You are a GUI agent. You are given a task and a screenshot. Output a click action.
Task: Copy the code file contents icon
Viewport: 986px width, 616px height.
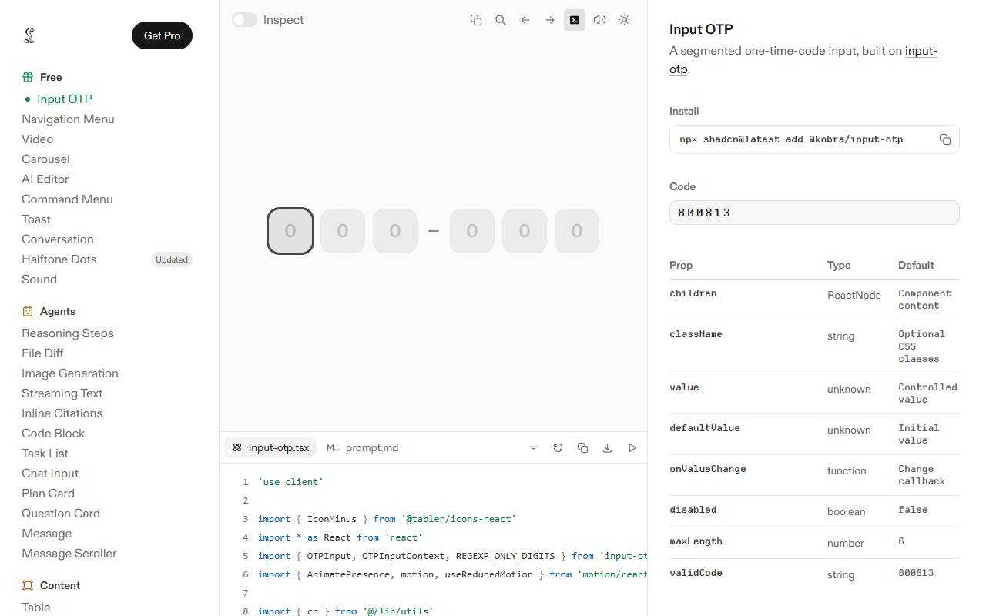582,447
